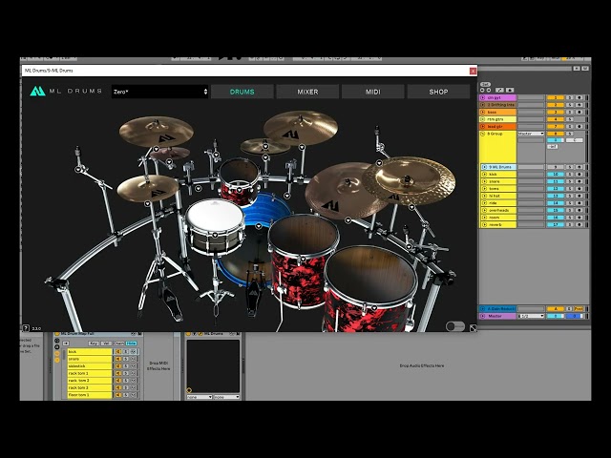The height and width of the screenshot is (458, 611).
Task: Click the bass track play icon
Action: (483, 113)
